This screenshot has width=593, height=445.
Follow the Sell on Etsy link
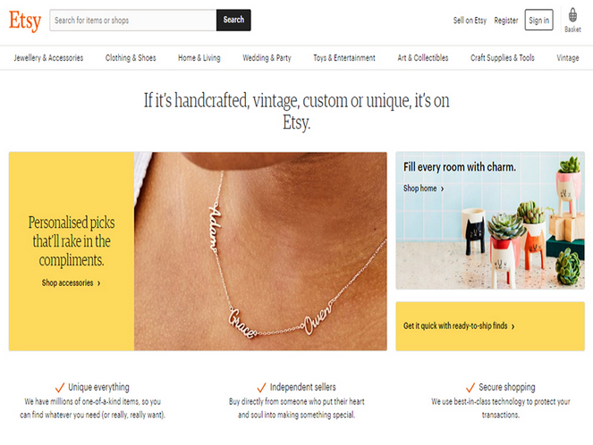pos(470,21)
